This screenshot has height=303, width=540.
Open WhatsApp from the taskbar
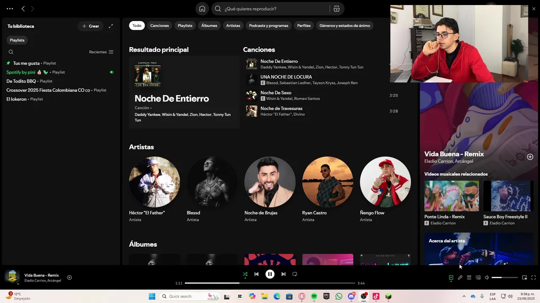coord(339,296)
